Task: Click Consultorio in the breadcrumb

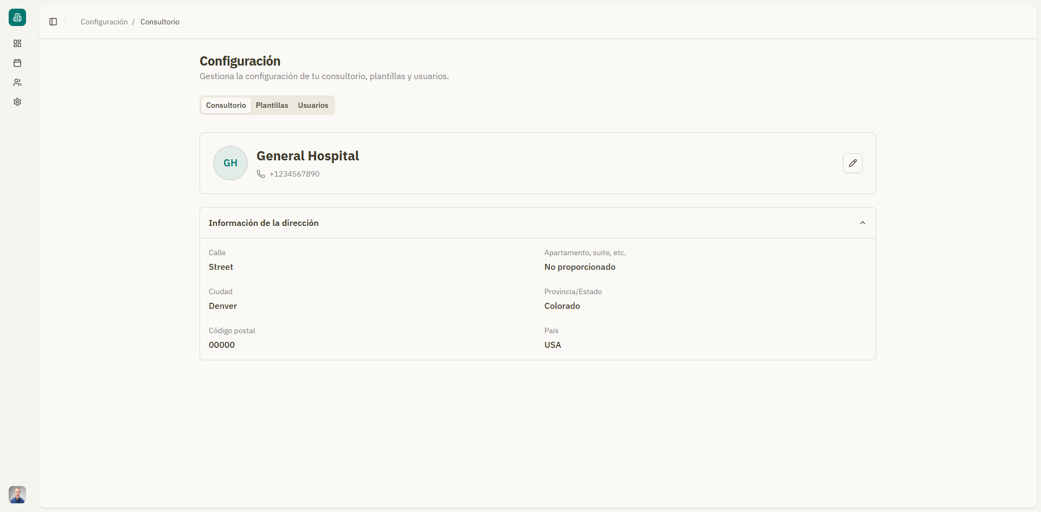Action: coord(159,22)
